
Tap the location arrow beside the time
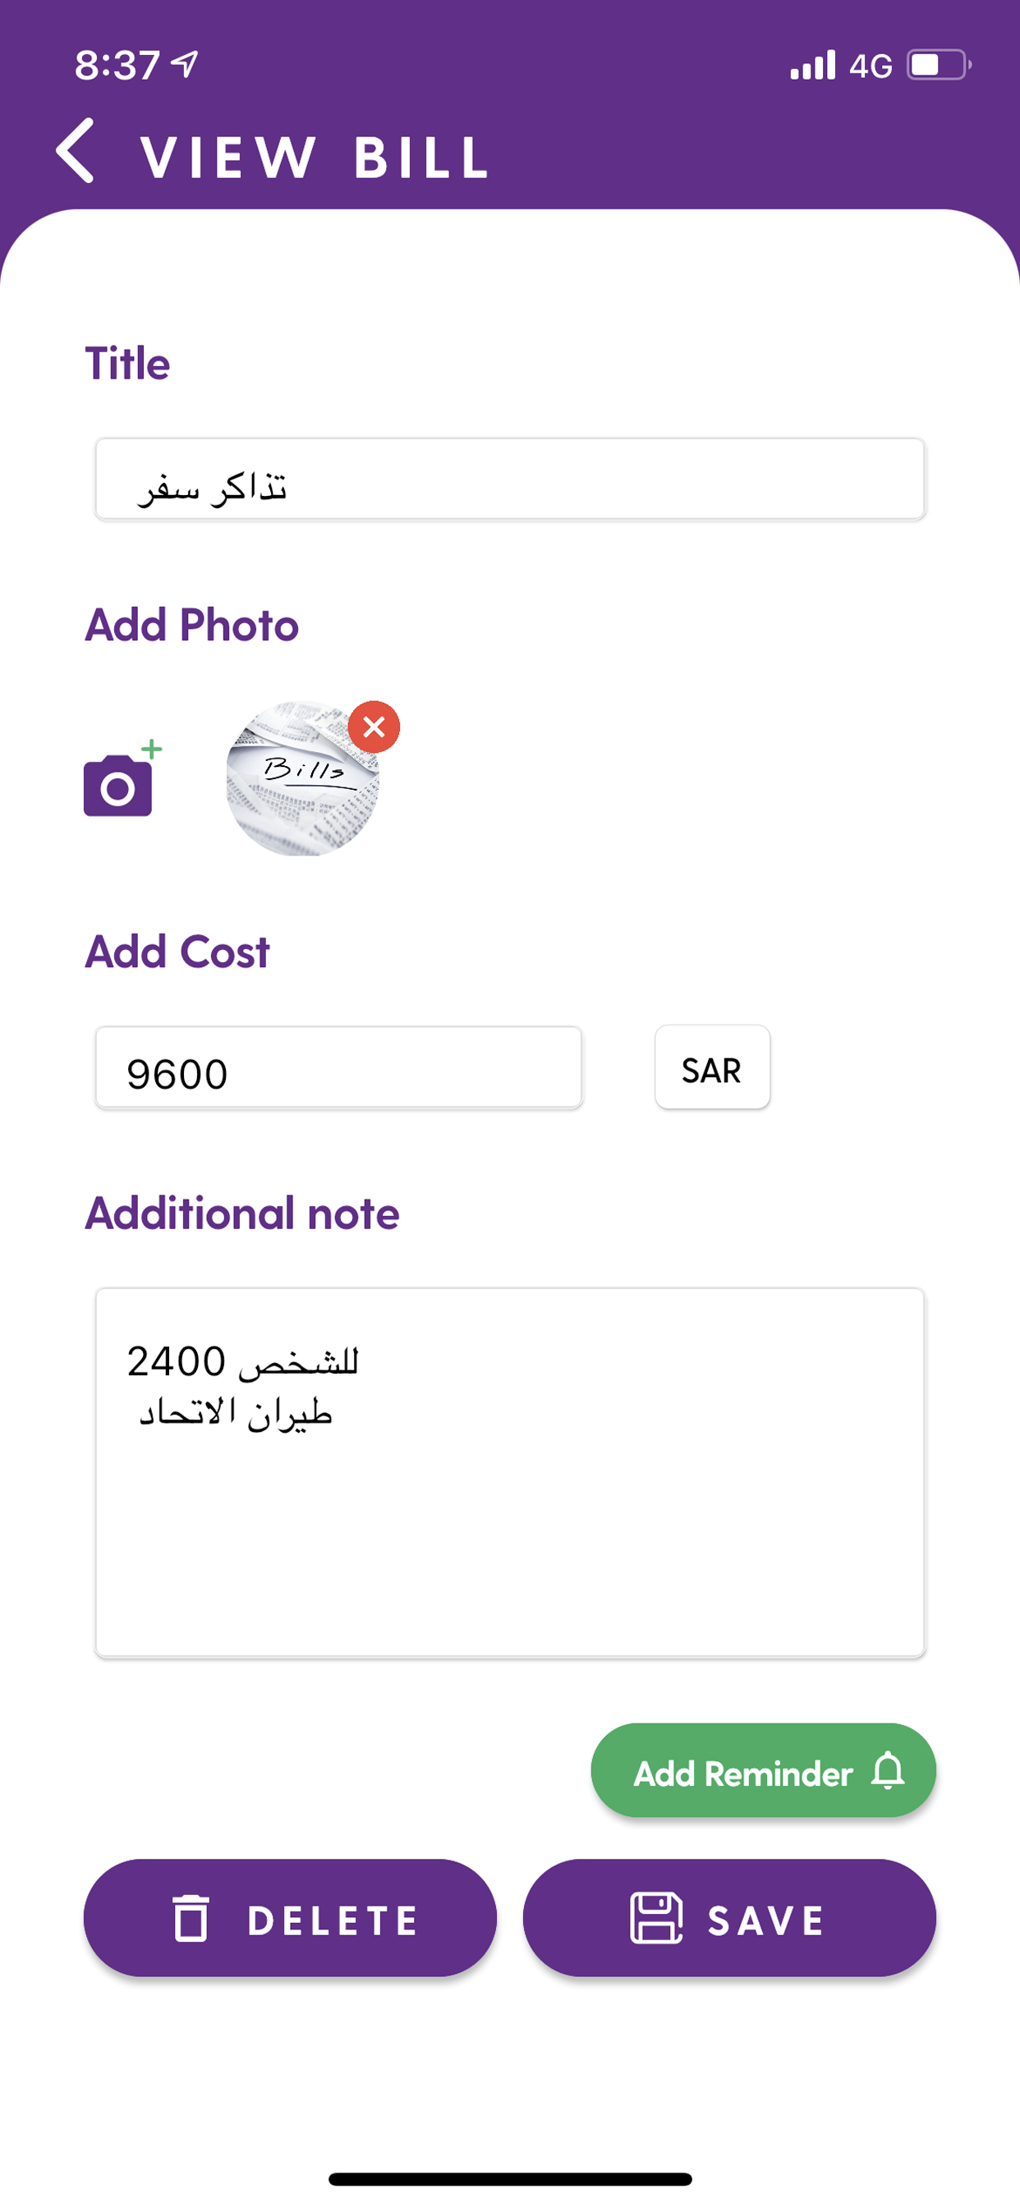(184, 63)
